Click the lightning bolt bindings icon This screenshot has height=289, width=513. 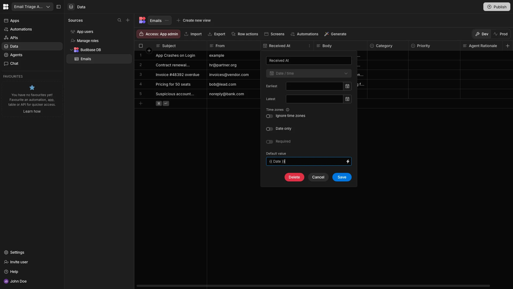348,161
